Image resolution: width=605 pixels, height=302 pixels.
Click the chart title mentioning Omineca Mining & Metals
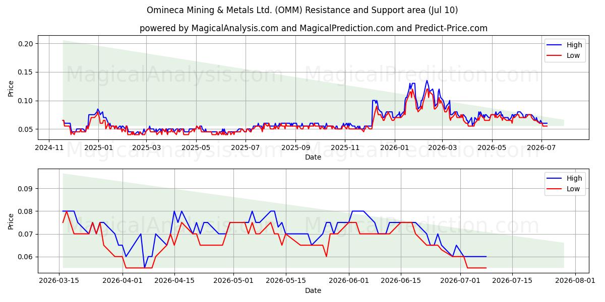[x=302, y=10]
